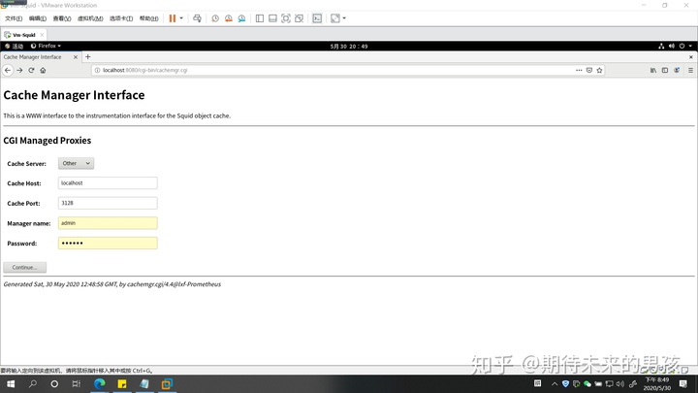The image size is (698, 393).
Task: Go back in Firefox
Action: pos(8,70)
